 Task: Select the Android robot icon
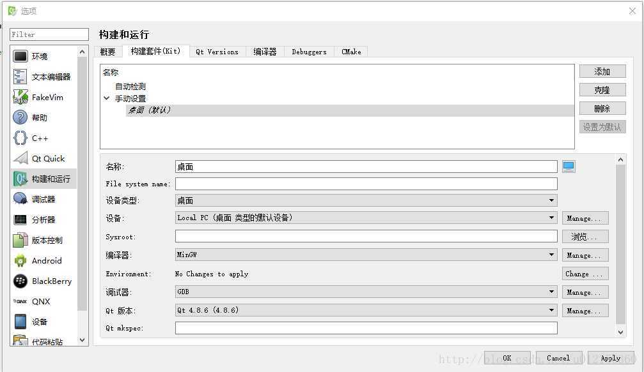pos(20,260)
